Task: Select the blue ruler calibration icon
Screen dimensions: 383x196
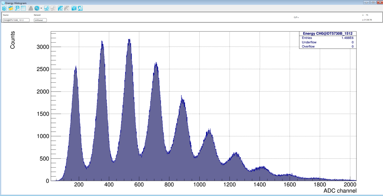Action: [60, 8]
